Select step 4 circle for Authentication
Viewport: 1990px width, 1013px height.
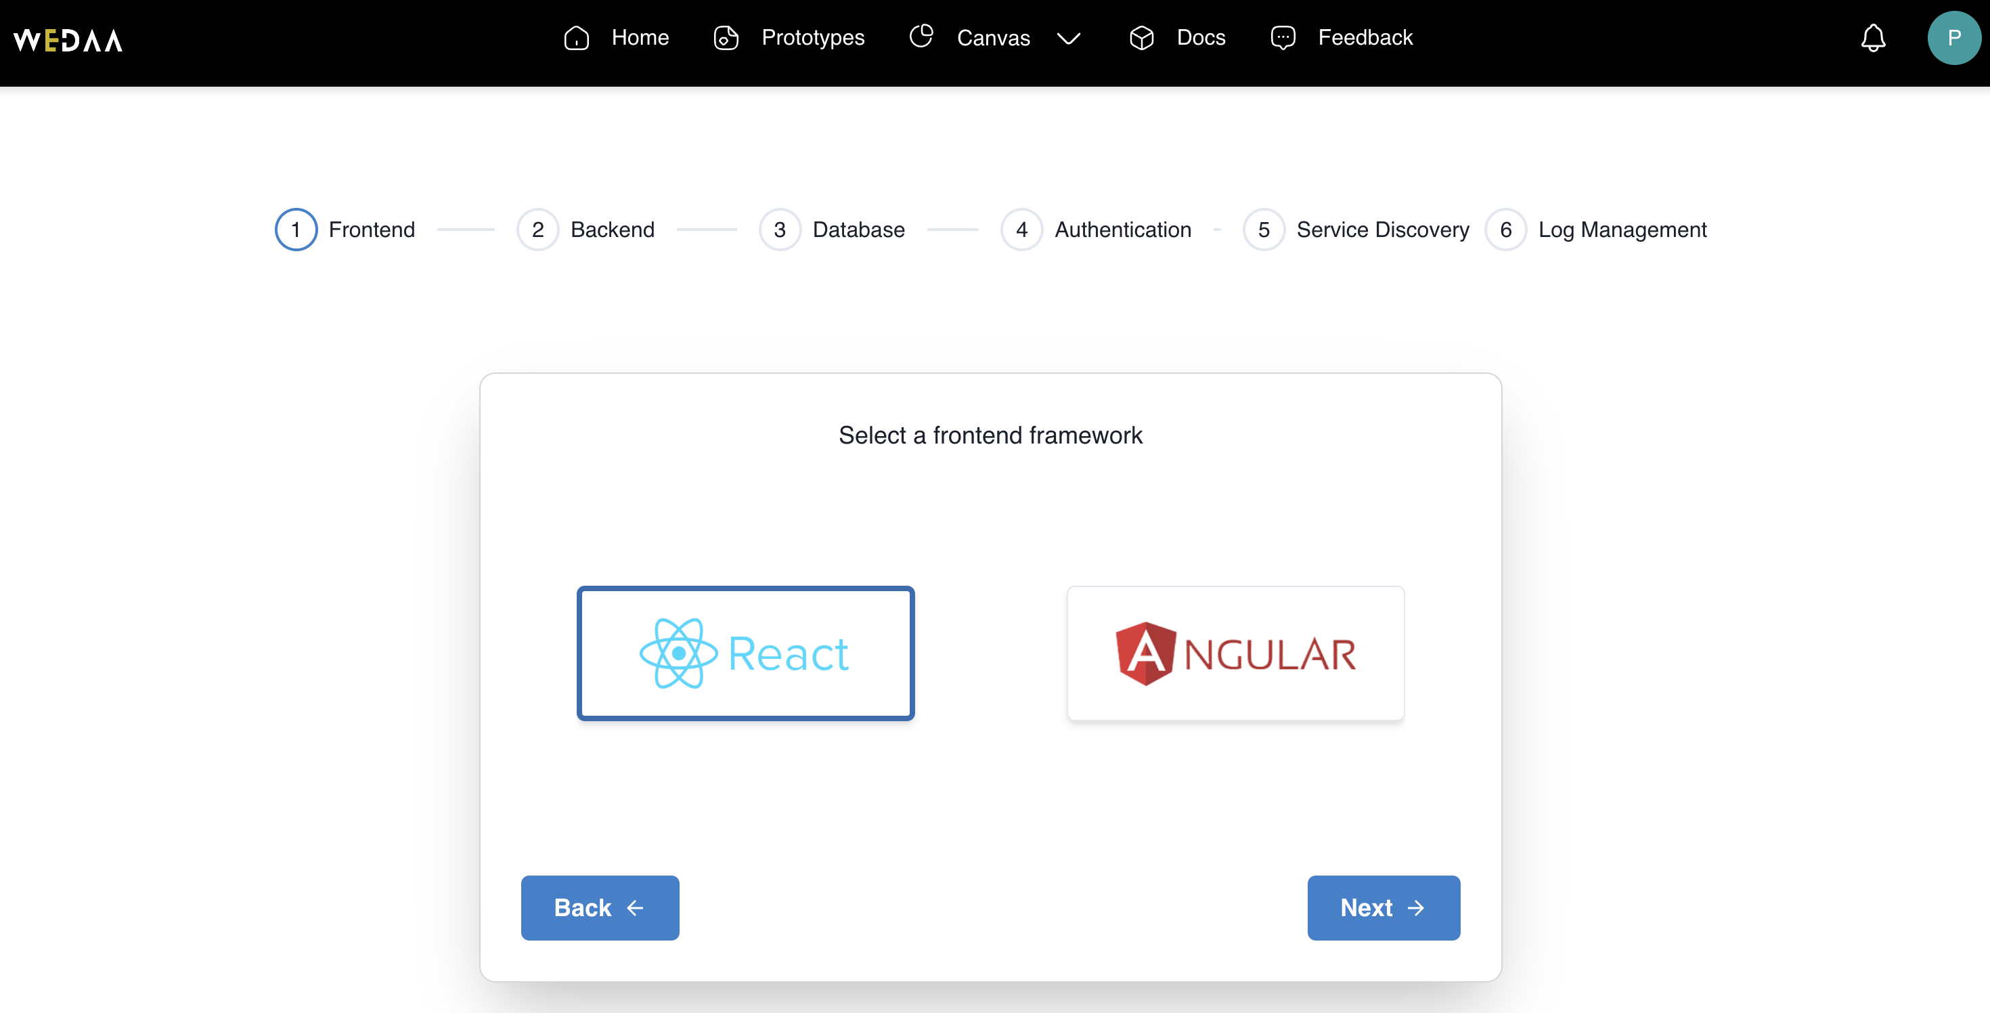pos(1021,230)
